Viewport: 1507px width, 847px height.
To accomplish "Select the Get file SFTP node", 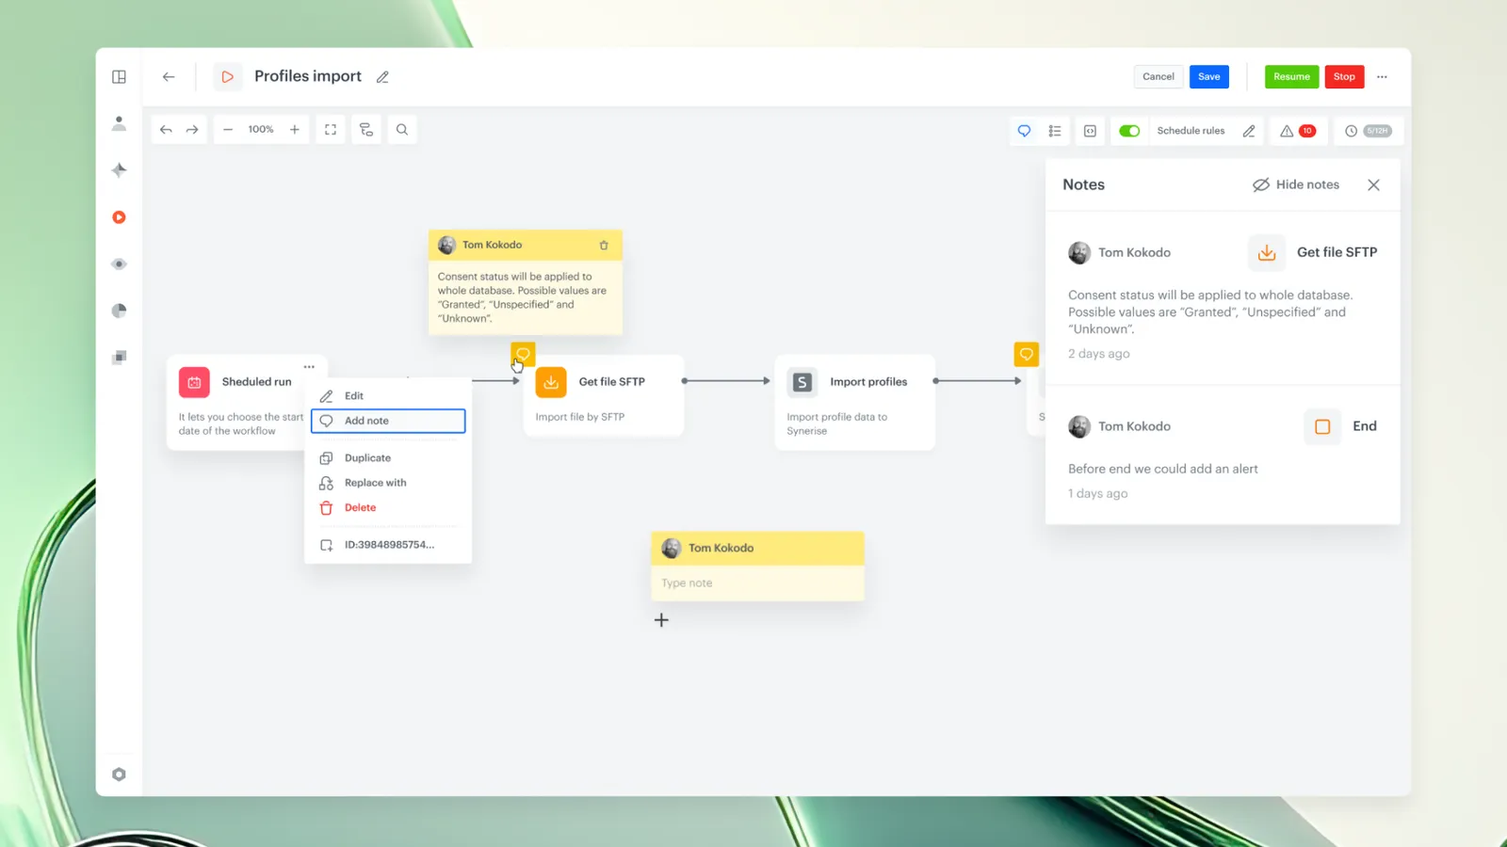I will click(604, 395).
